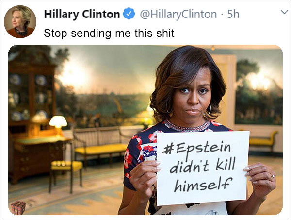Click the white '#Epstein didn't kill himself' sign
The image size is (291, 220).
pyautogui.click(x=203, y=168)
